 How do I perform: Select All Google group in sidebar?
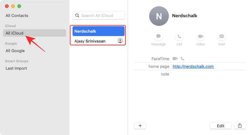click(x=15, y=51)
